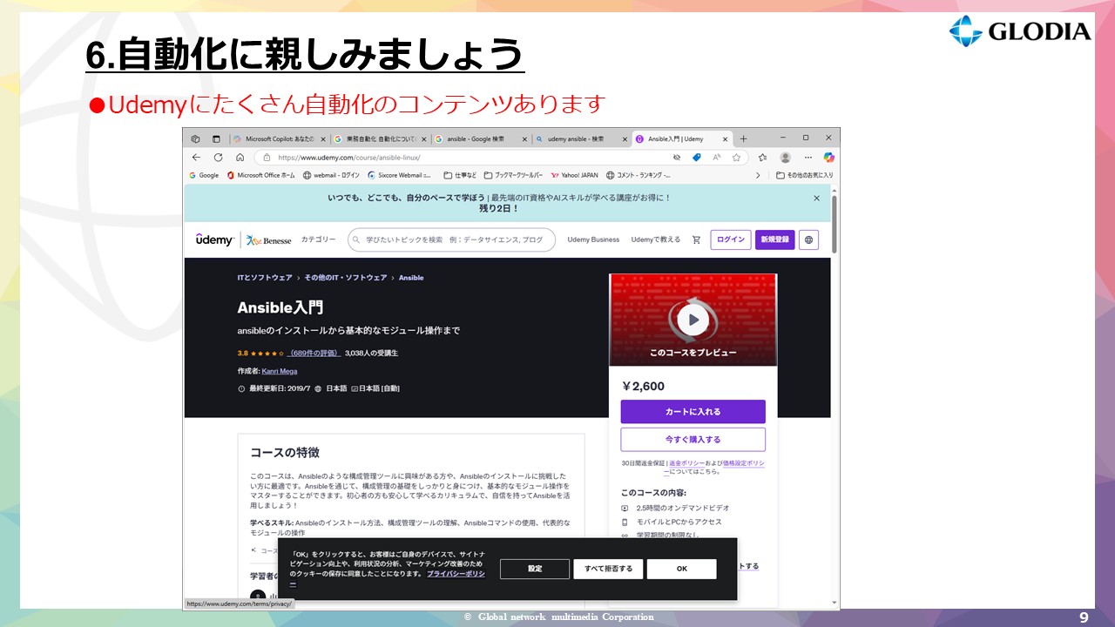
Task: Open the Copilot icon in Edge
Action: pos(828,158)
